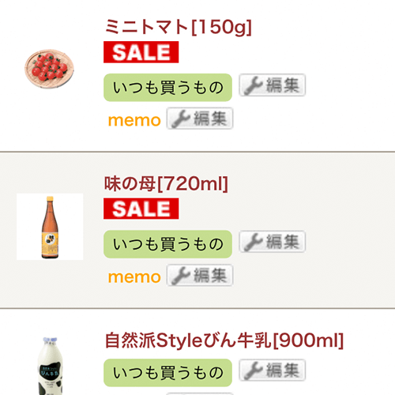Click the empty grey background right of 味の母 title
This screenshot has width=395, height=395.
pyautogui.click(x=310, y=183)
